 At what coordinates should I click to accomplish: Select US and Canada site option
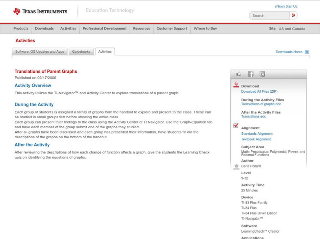click(292, 29)
